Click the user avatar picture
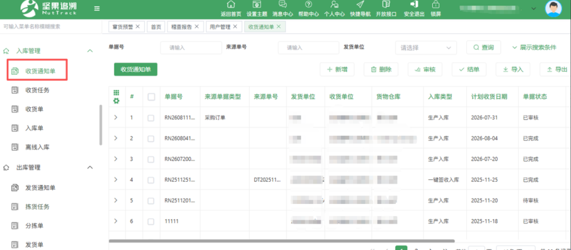 [x=553, y=9]
